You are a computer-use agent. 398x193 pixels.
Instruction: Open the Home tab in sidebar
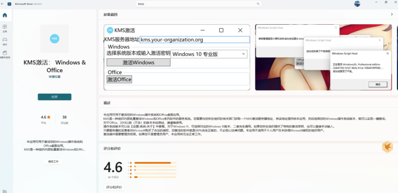click(5, 15)
